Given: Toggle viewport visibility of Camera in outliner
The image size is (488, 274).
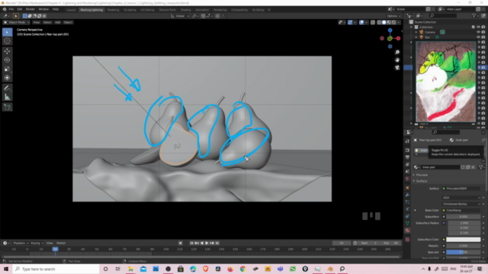Looking at the screenshot, I should coord(478,32).
